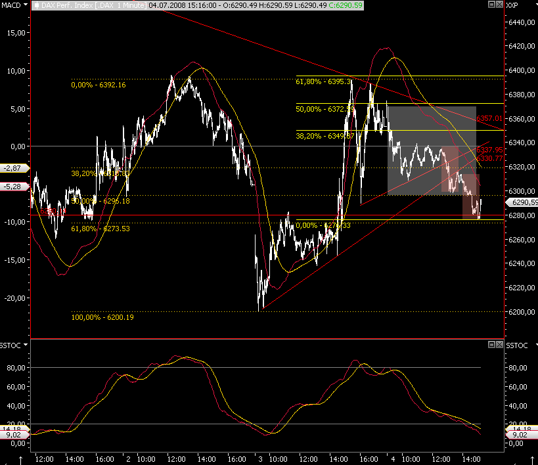Image resolution: width=538 pixels, height=465 pixels.
Task: Select the 61,80% - 6395.3 Fibonacci label
Action: coord(323,81)
